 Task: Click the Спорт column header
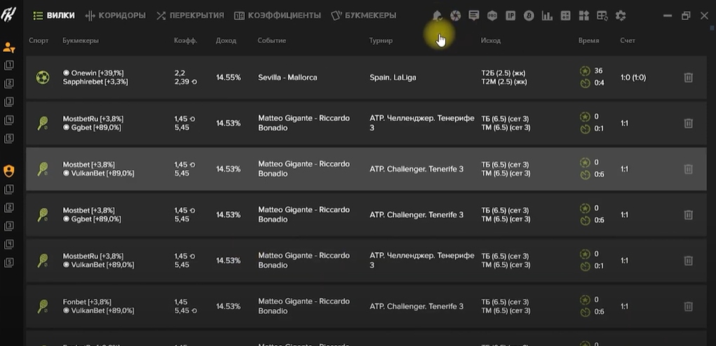(39, 41)
